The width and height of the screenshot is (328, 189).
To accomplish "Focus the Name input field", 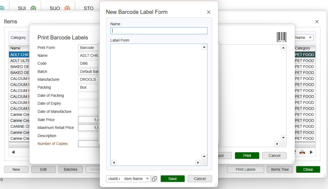I will click(159, 31).
